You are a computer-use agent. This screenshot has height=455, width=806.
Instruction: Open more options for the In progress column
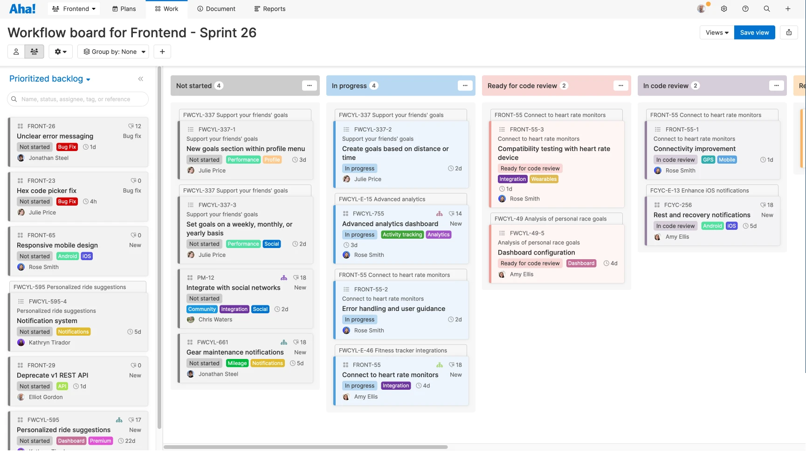pyautogui.click(x=465, y=85)
